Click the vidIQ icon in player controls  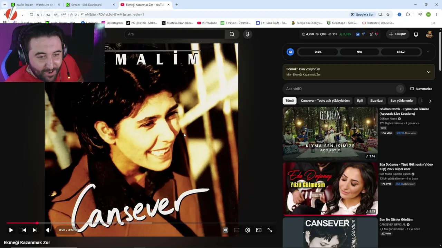pyautogui.click(x=225, y=230)
